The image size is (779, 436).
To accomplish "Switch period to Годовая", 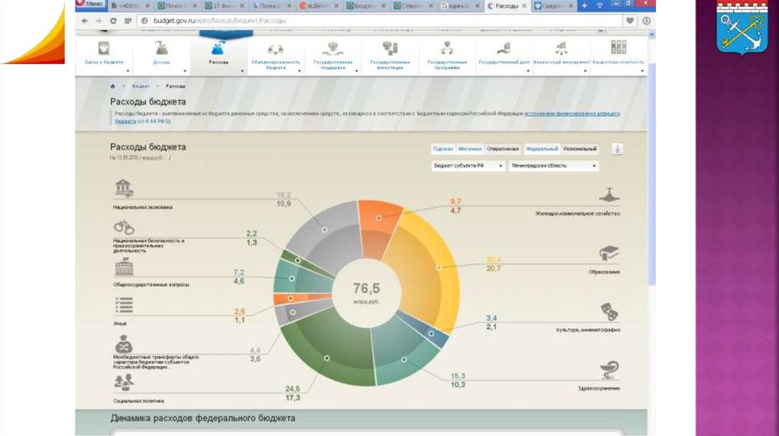I will [x=443, y=149].
